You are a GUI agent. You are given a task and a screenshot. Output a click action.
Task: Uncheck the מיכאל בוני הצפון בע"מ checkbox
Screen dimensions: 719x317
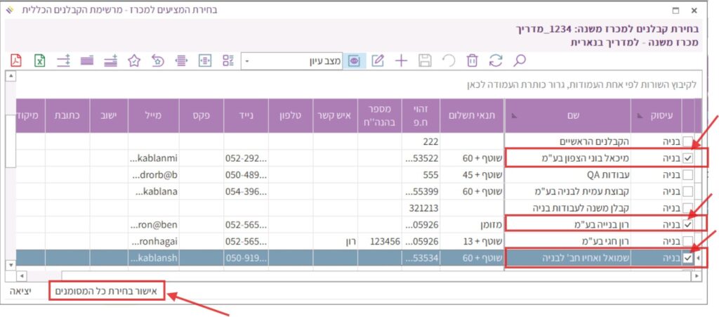tap(687, 159)
